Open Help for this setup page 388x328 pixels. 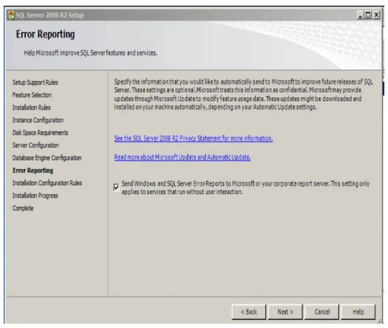[358, 312]
